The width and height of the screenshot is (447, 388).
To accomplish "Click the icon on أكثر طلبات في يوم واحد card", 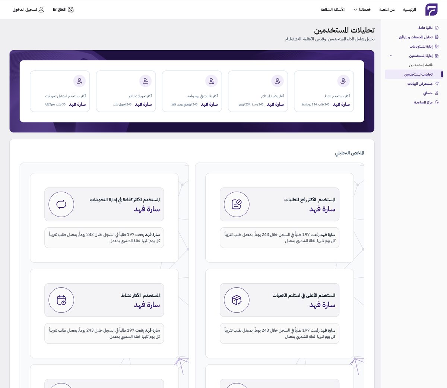I will (212, 81).
